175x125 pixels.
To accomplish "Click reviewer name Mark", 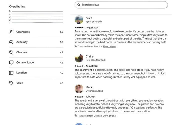I will (89, 87).
